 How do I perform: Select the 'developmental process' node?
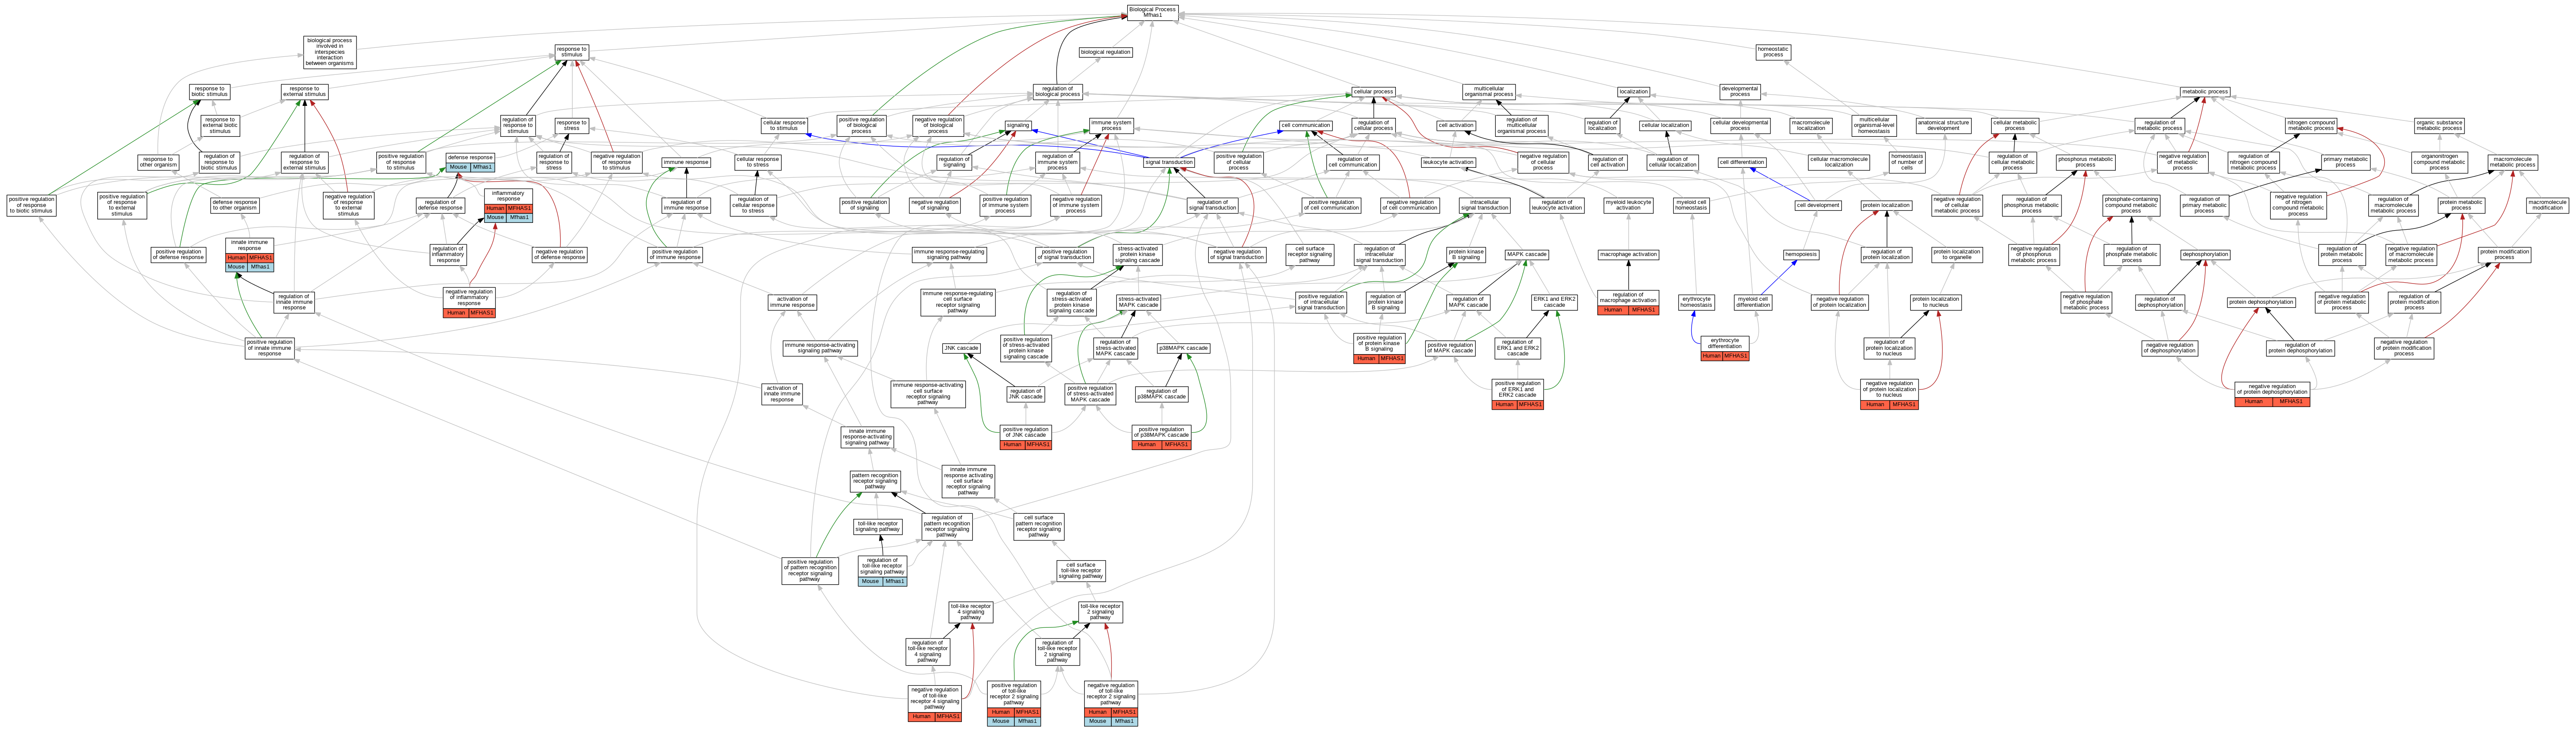[1740, 92]
